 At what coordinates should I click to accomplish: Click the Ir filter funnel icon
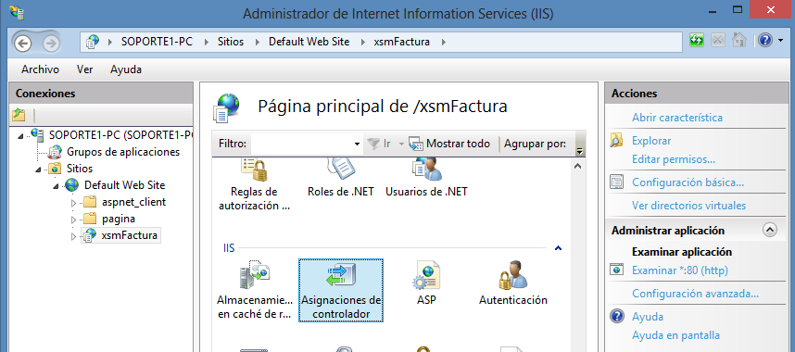[373, 144]
